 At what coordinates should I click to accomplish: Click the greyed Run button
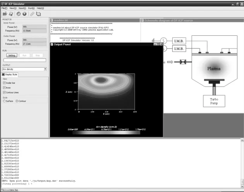coord(24,55)
